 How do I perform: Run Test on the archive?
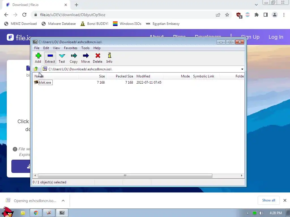point(62,58)
